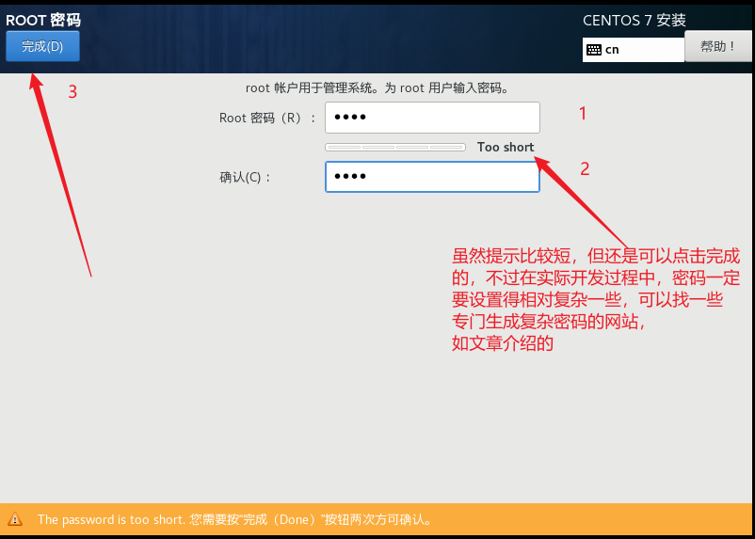Click the keyboard icon beside cn
This screenshot has height=539, width=755.
[594, 50]
